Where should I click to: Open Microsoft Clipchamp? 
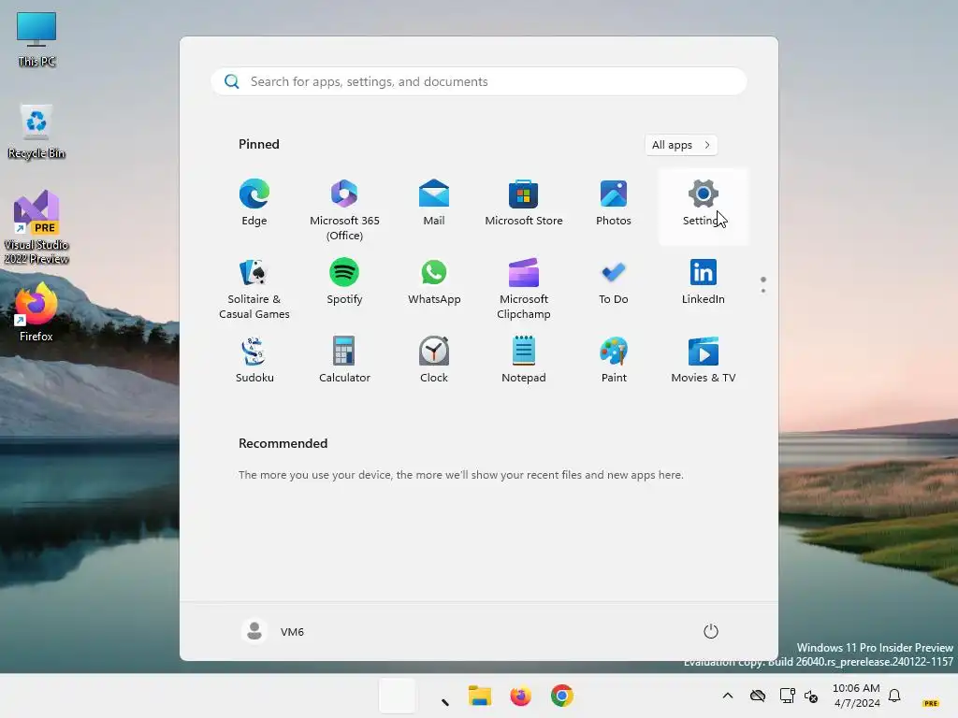(x=524, y=287)
